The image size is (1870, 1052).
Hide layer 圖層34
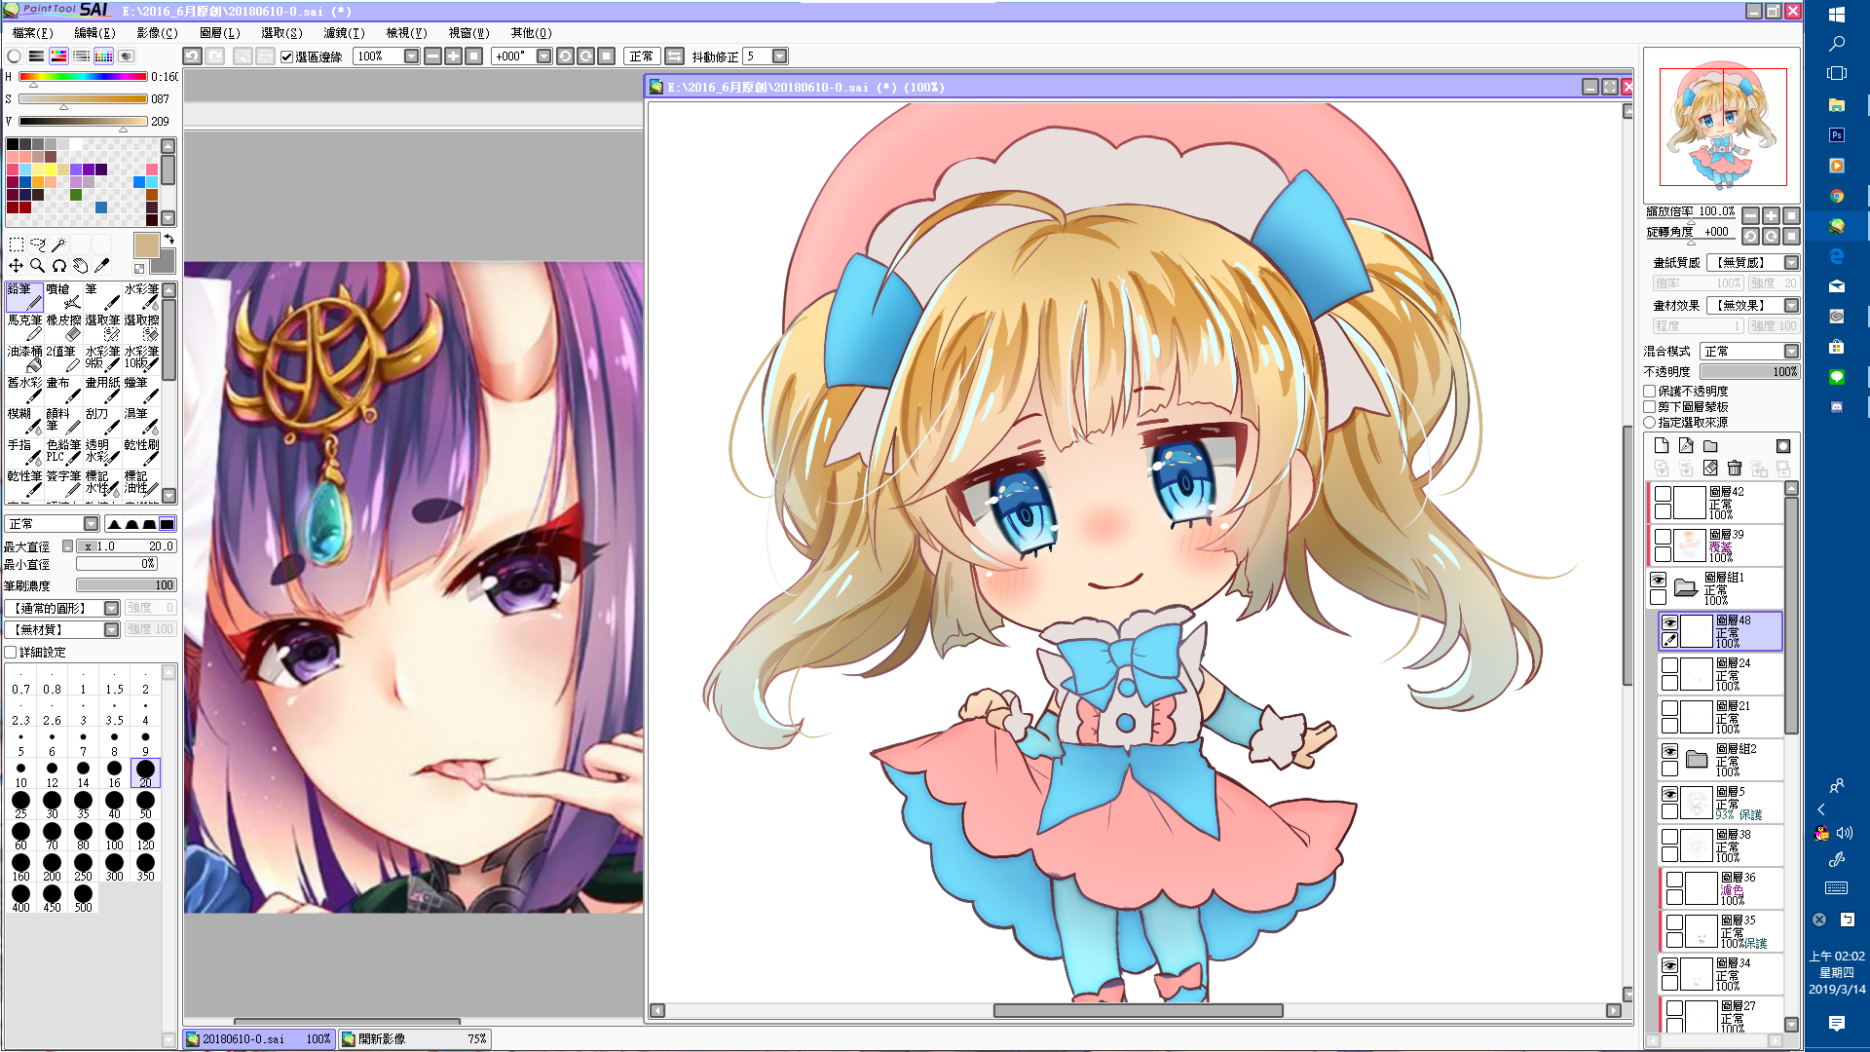tap(1669, 965)
